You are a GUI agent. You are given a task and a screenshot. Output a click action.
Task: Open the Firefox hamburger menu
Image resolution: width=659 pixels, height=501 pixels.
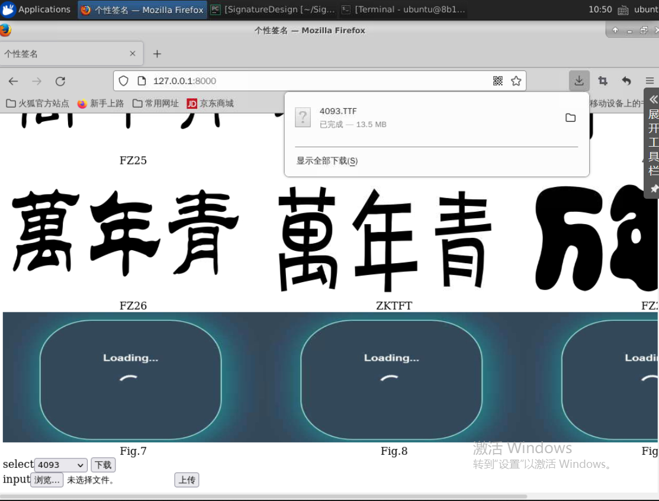click(x=650, y=81)
